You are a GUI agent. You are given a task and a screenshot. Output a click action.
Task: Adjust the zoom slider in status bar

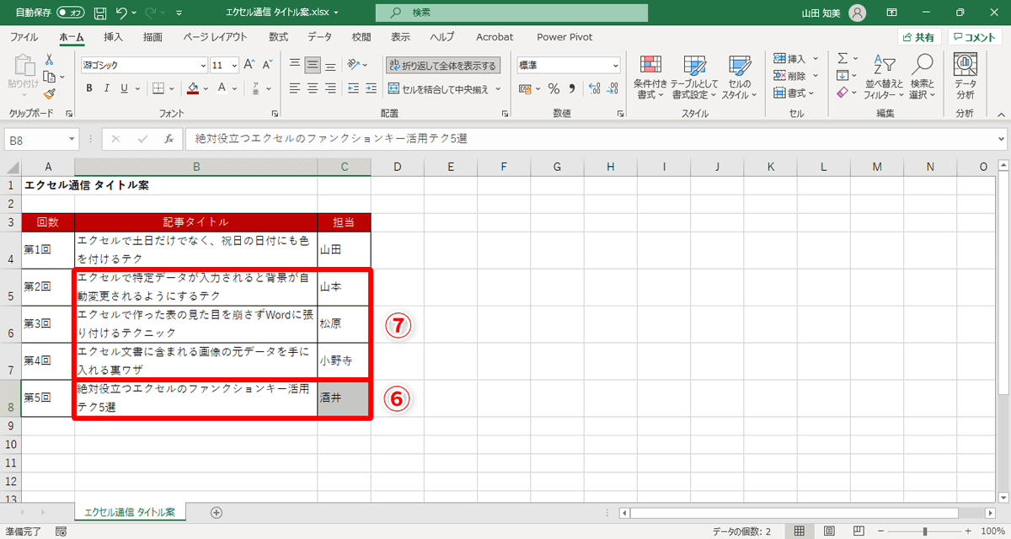coord(925,531)
